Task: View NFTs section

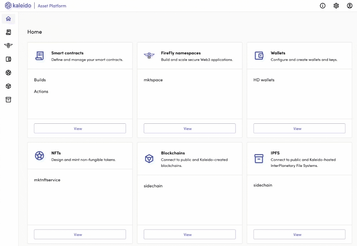Action: click(x=80, y=234)
